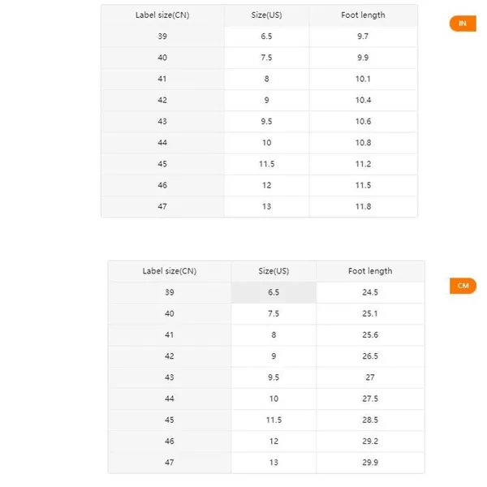Click the 25.6 foot length value
Image resolution: width=487 pixels, height=487 pixels.
pos(370,334)
